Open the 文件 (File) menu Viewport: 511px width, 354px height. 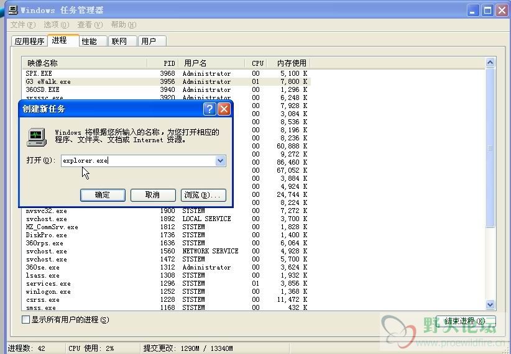(x=22, y=25)
